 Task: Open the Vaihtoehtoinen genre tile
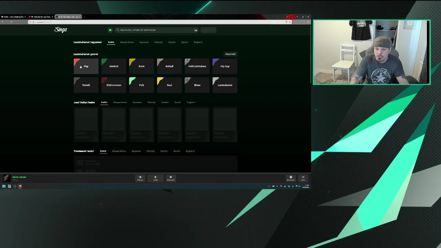[197, 66]
